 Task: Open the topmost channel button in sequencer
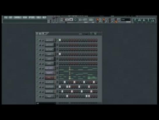tap(49, 40)
